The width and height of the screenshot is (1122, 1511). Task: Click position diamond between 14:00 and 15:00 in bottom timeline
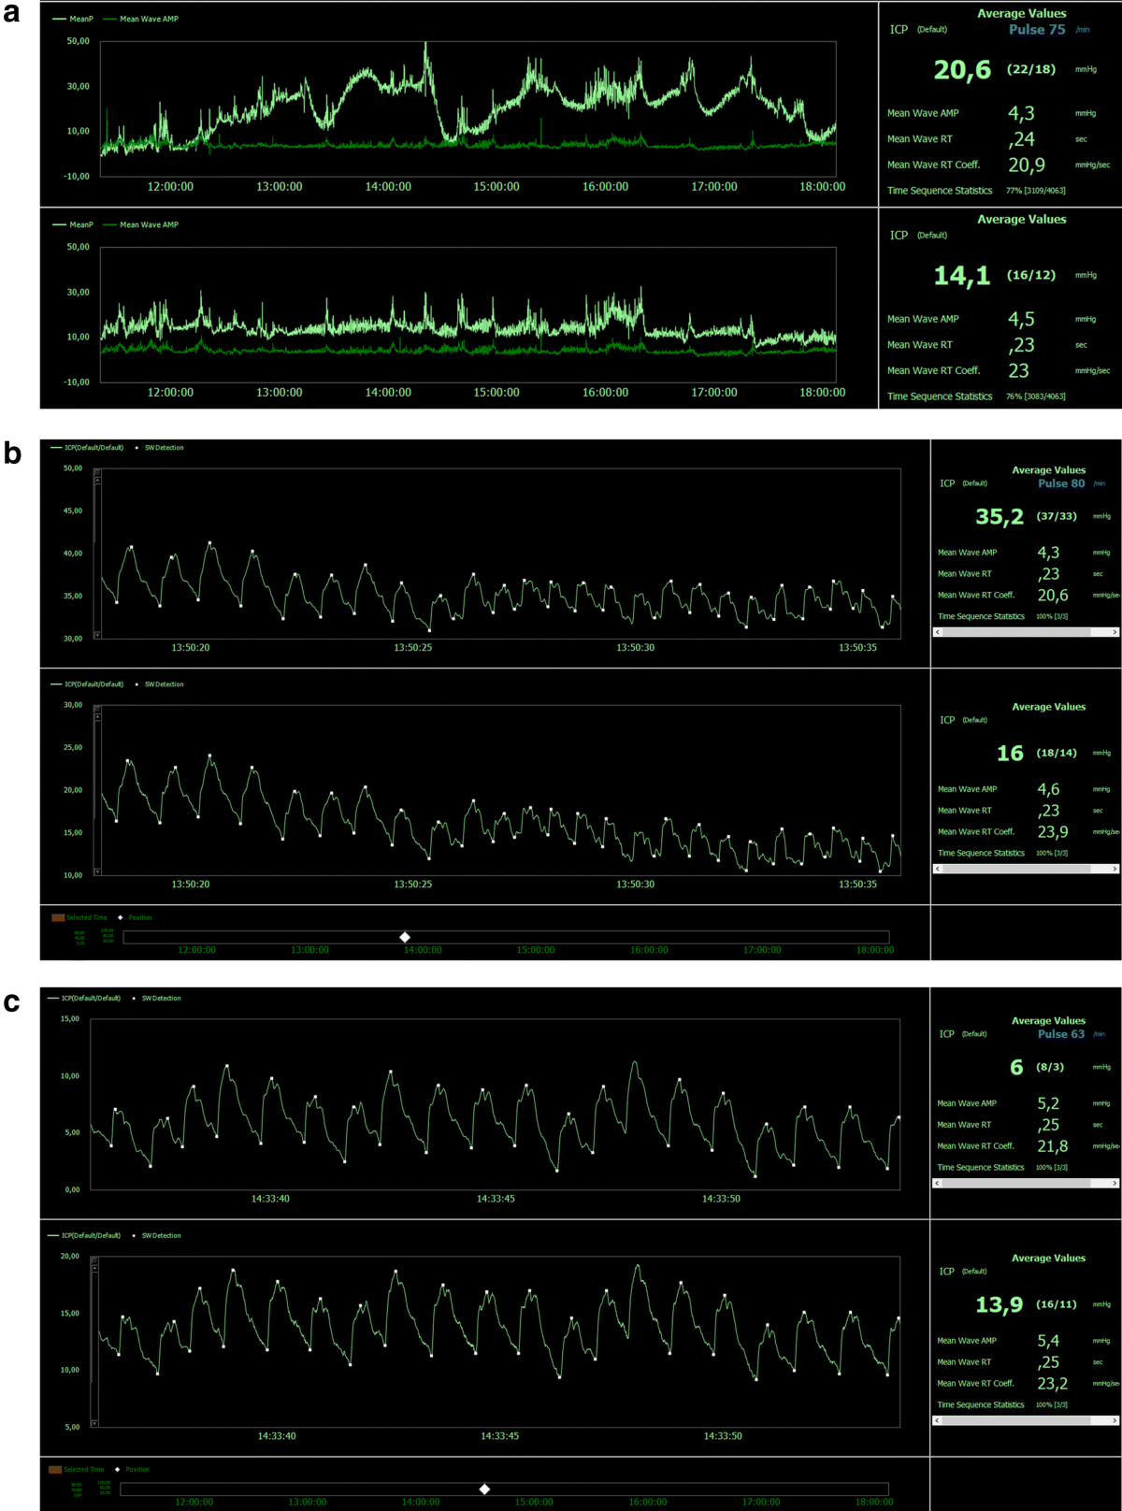pyautogui.click(x=484, y=1489)
